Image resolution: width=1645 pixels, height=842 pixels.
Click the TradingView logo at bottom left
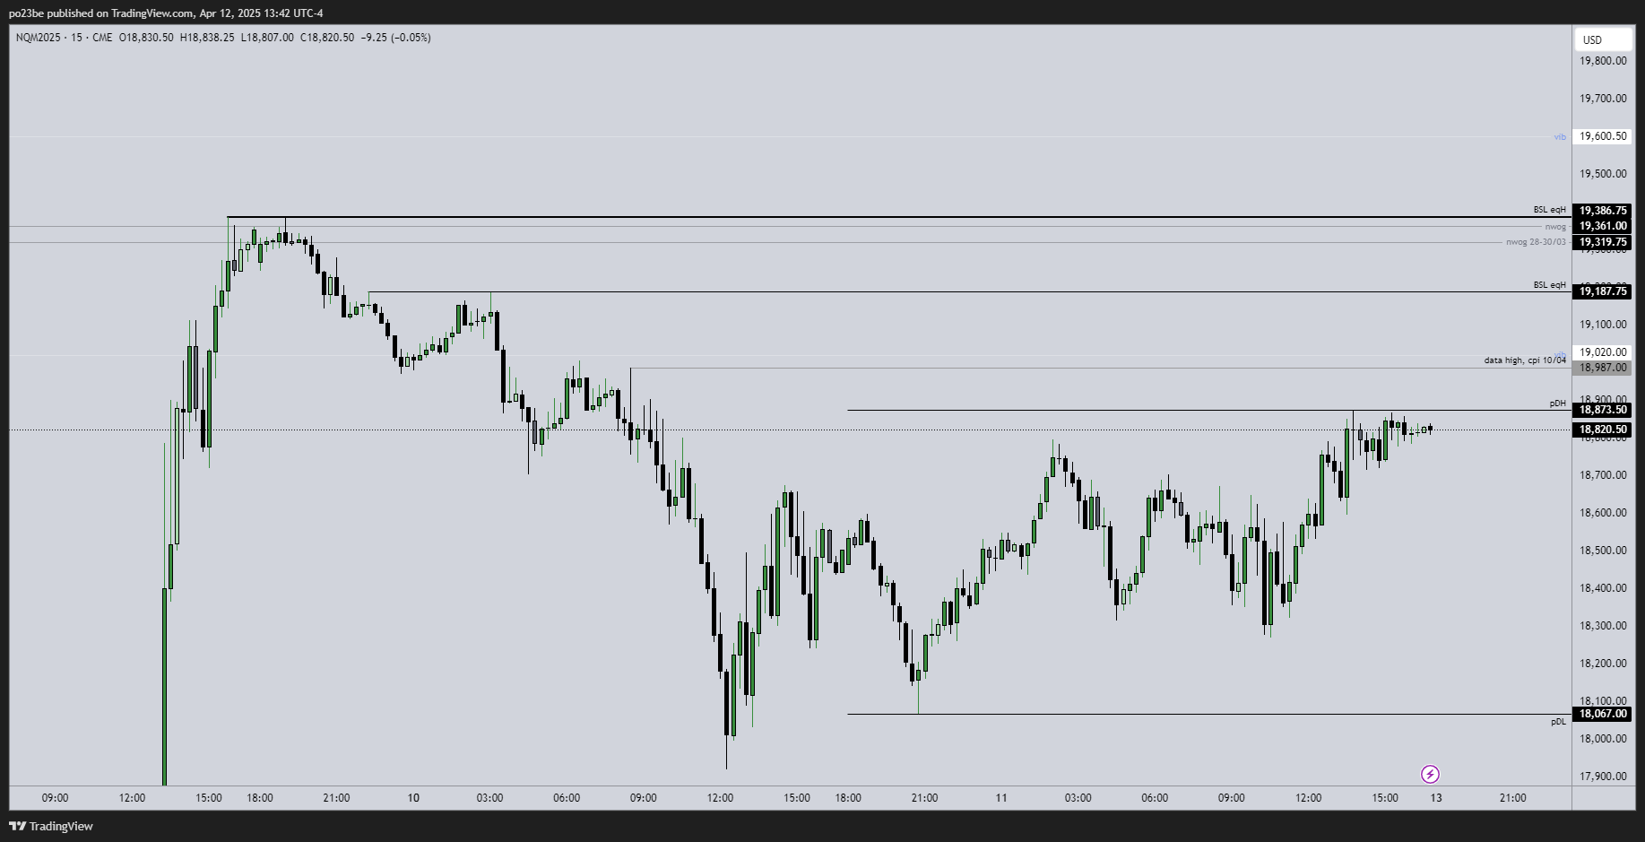coord(51,826)
